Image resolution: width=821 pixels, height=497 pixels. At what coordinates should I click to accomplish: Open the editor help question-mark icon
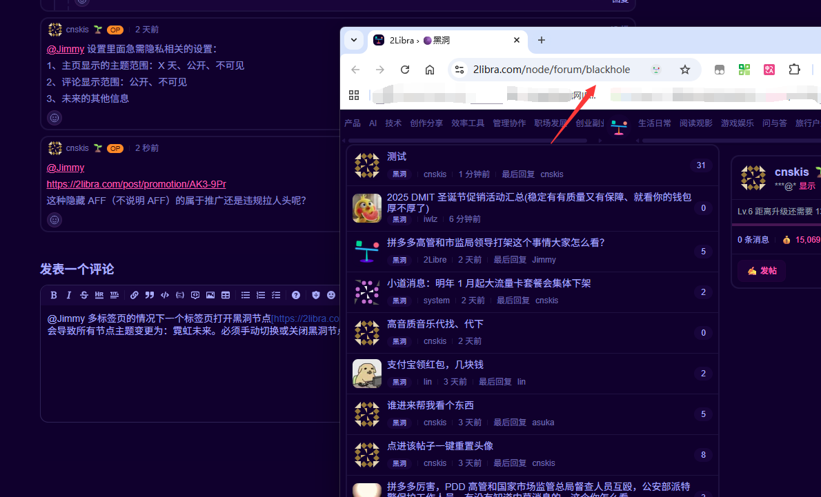296,295
